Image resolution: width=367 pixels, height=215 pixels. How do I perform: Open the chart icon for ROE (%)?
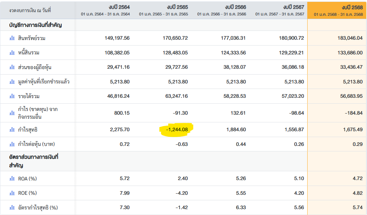click(x=12, y=193)
